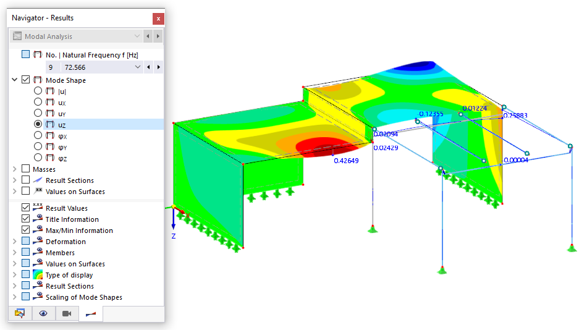Click the Type of display rainbow icon
Viewport: 579px width, 330px height.
38,274
